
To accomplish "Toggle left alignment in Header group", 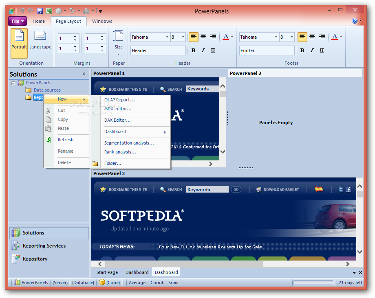I will [194, 37].
